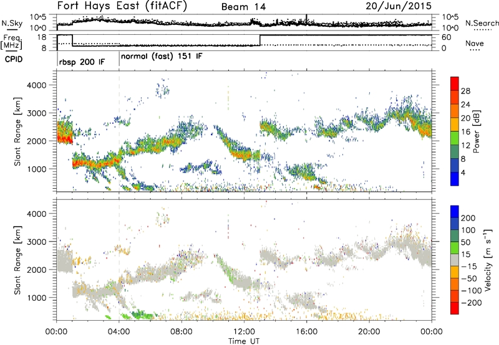
Task: Click the '28' value on the power colorbar
Action: pos(465,91)
